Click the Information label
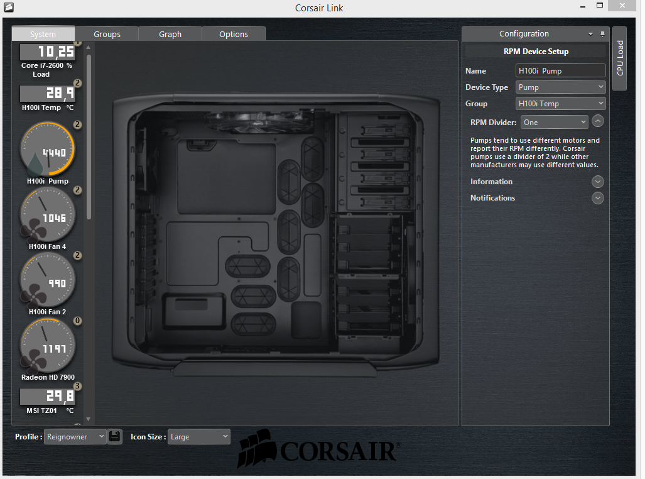This screenshot has height=479, width=645. (x=491, y=182)
